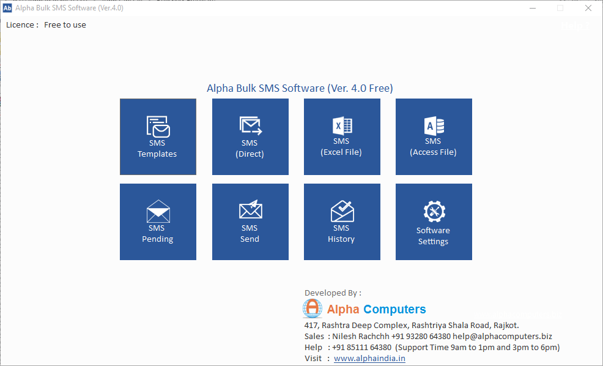Click the help@alphacomputers.biz email address
Viewport: 603px width, 366px height.
pyautogui.click(x=502, y=337)
